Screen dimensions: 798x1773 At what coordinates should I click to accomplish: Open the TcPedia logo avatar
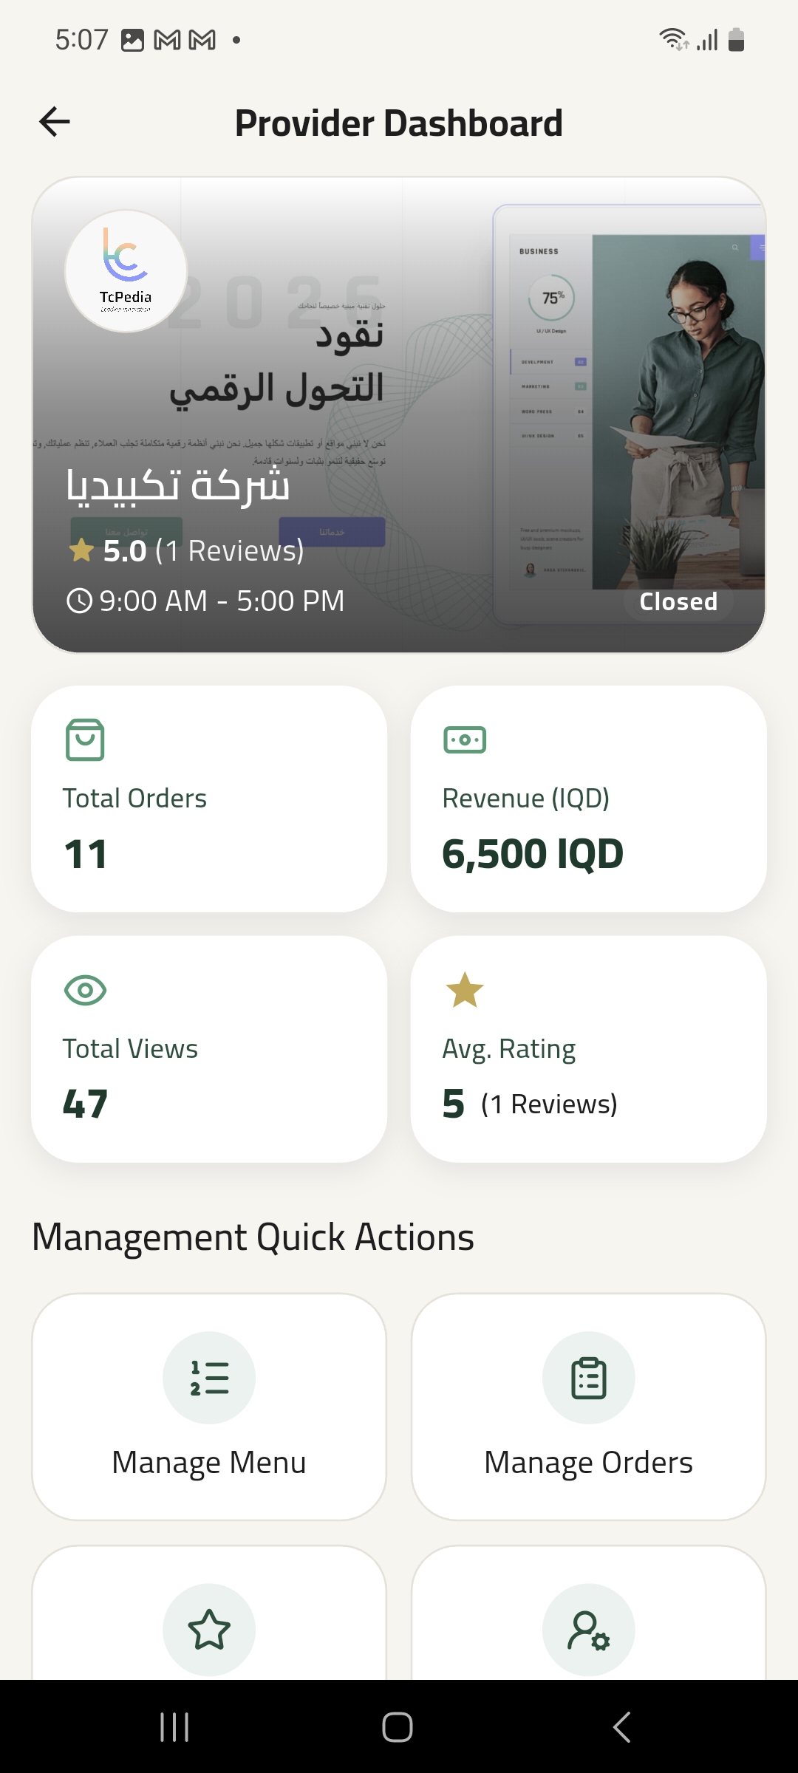coord(126,271)
